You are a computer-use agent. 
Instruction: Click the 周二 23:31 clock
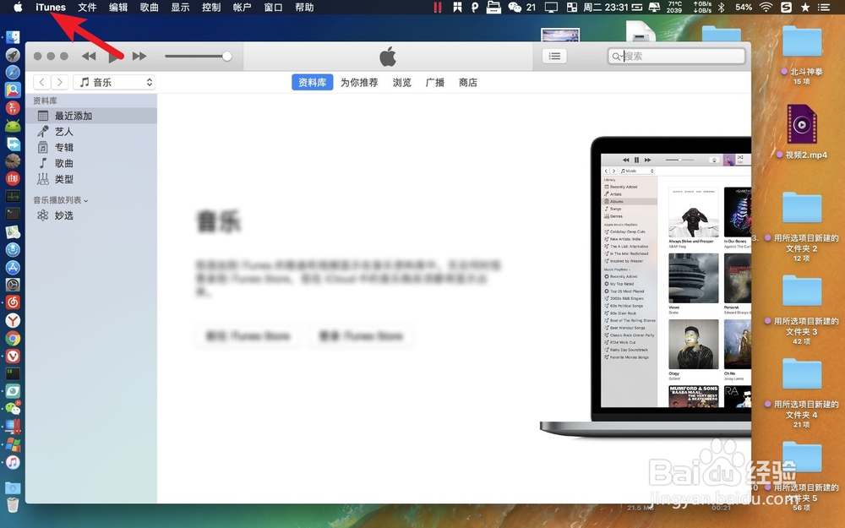pos(606,7)
